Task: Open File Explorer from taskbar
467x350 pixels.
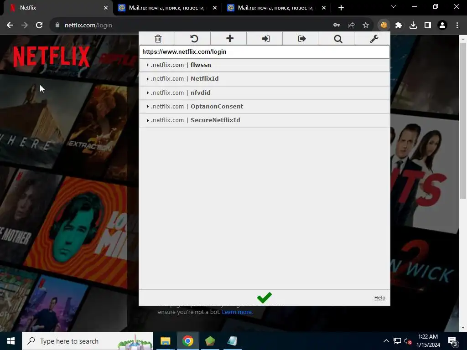Action: (165, 341)
